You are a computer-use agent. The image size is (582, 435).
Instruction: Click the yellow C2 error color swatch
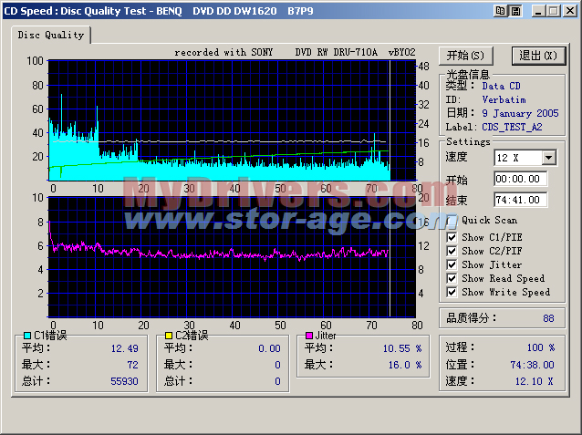click(x=168, y=336)
